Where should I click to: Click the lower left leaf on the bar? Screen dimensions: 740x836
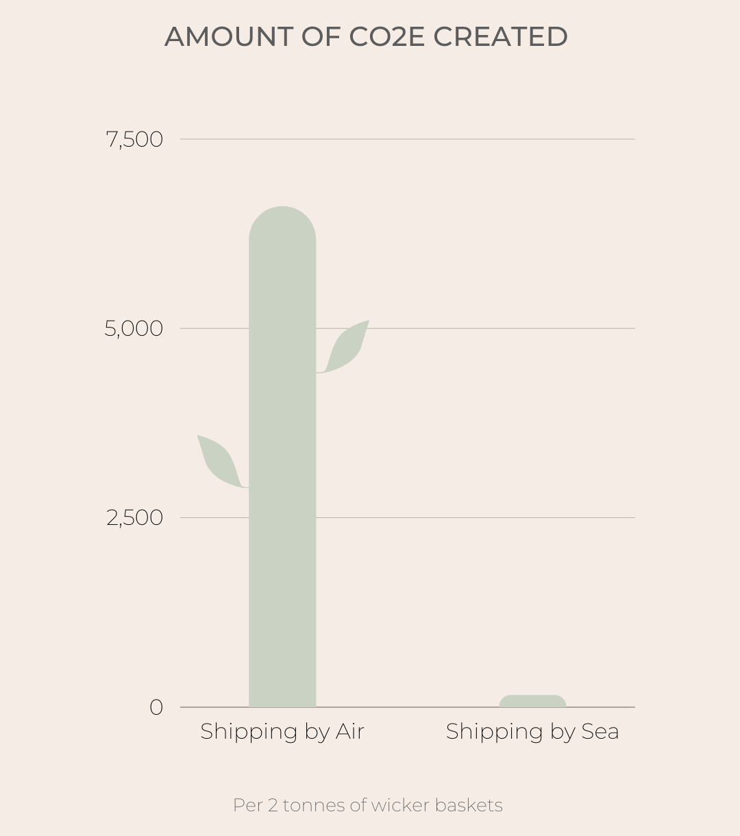click(x=221, y=461)
